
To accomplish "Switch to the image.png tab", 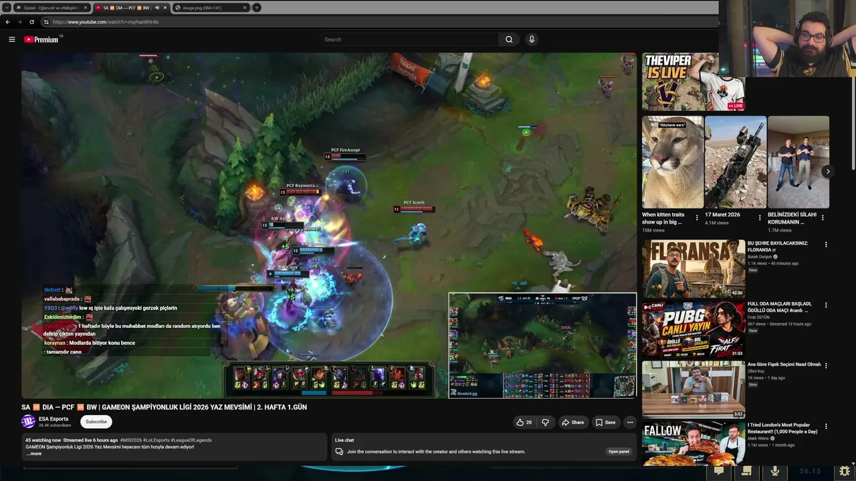I will 211,8.
